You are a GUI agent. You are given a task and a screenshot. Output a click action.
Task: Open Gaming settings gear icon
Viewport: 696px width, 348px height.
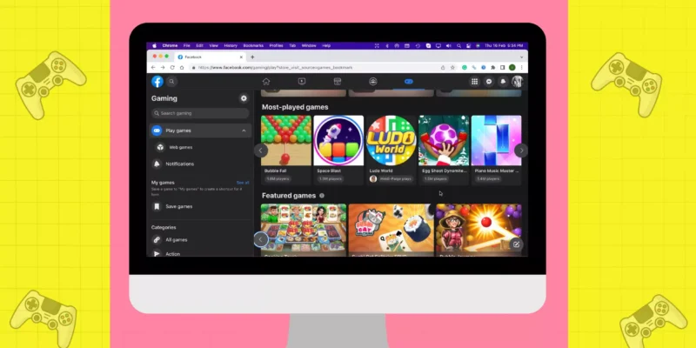(x=244, y=98)
